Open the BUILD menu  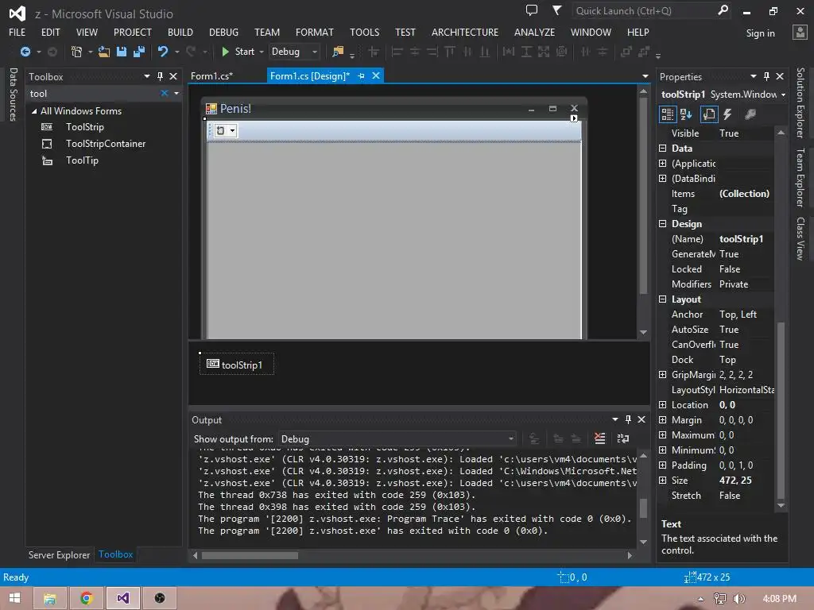(x=180, y=32)
